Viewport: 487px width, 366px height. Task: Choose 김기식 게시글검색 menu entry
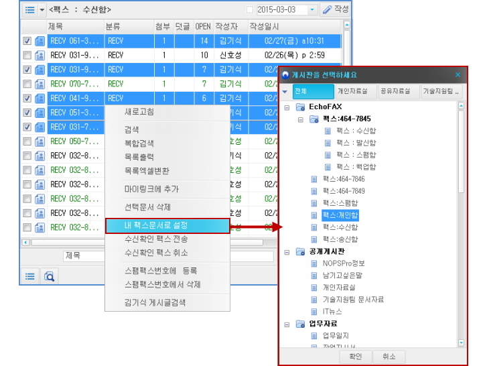click(x=155, y=302)
